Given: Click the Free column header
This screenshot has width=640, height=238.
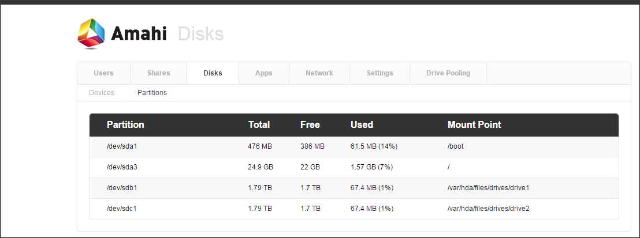Looking at the screenshot, I should [310, 124].
